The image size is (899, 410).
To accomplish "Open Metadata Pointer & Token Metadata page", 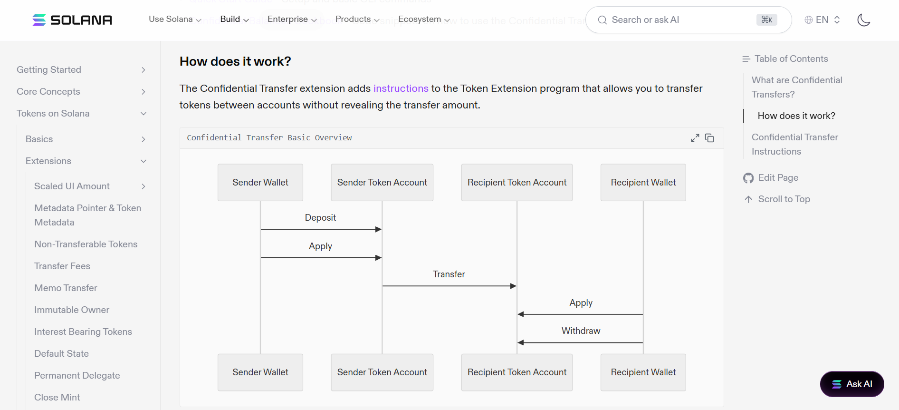I will (x=88, y=215).
